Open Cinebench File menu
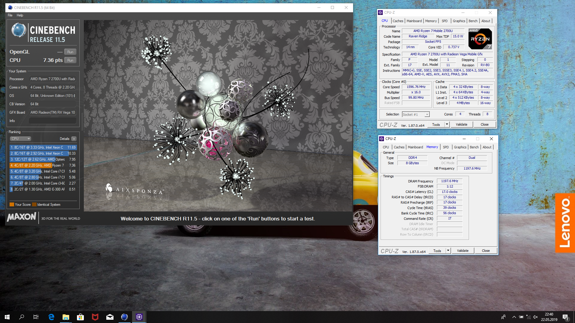Image resolution: width=575 pixels, height=323 pixels. (10, 15)
